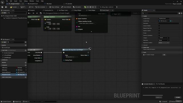
Task: Click the Add button in My Blueprint panel
Action: [x=4, y=42]
